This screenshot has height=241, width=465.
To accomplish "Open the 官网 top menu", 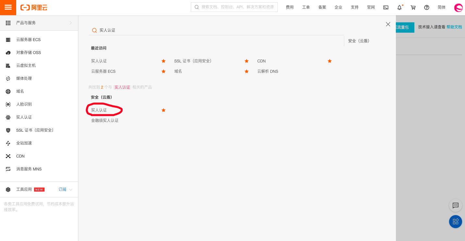I will coord(371,7).
